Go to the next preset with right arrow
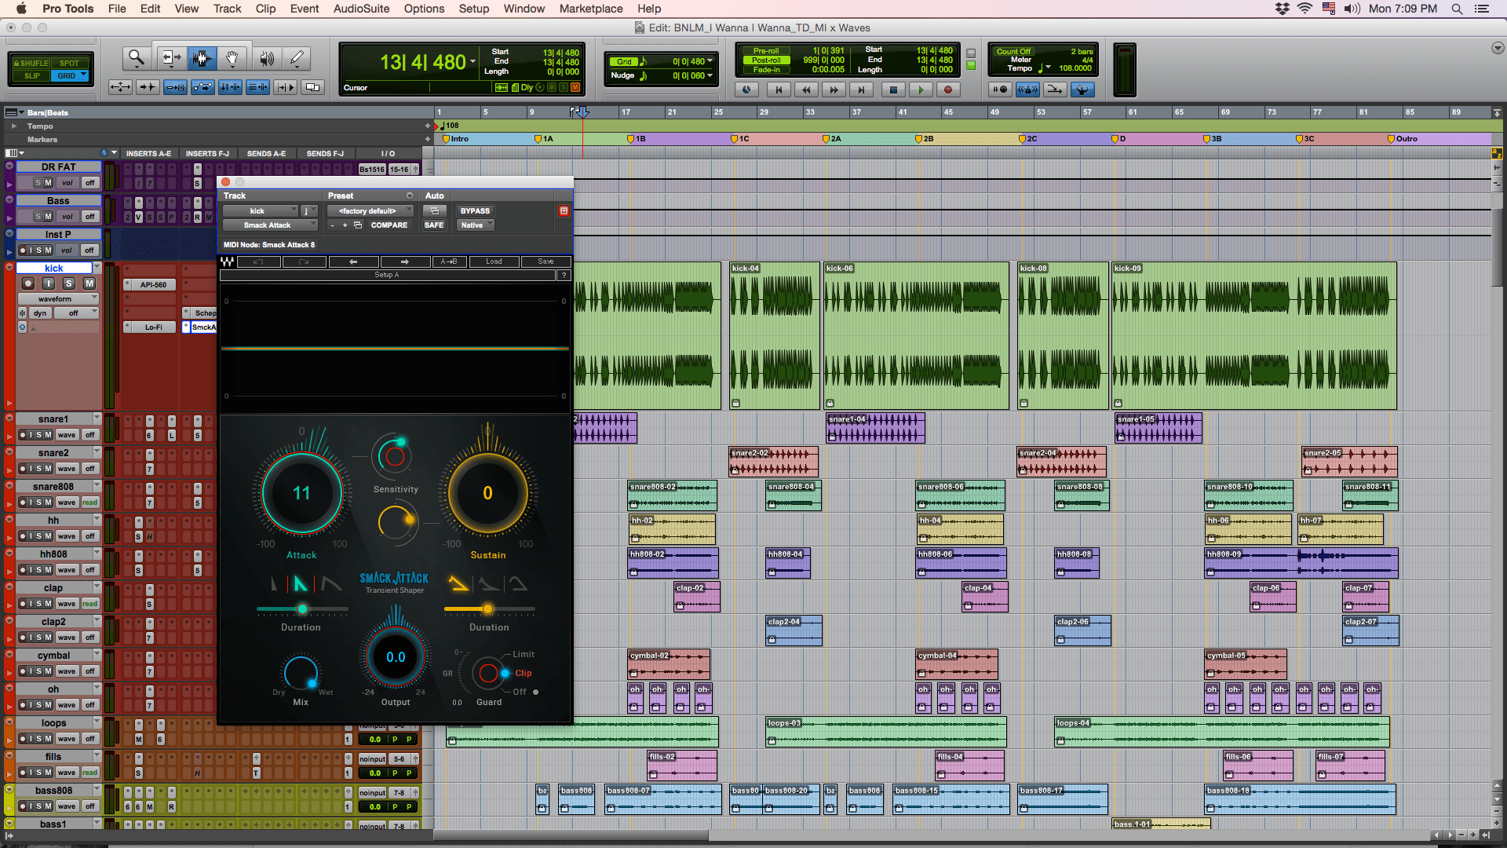This screenshot has width=1507, height=848. pos(405,261)
